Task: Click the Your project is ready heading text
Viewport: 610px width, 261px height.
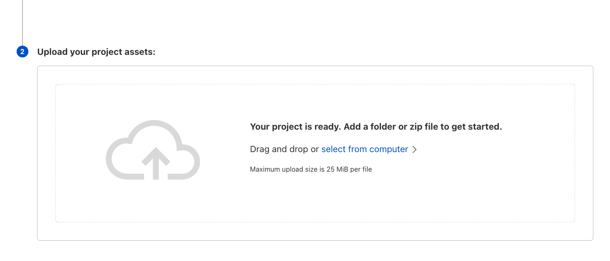Action: pos(376,127)
